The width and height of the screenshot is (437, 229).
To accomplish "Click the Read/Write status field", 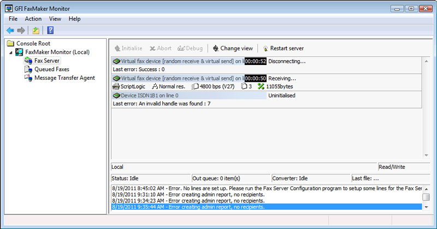I will pyautogui.click(x=404, y=167).
